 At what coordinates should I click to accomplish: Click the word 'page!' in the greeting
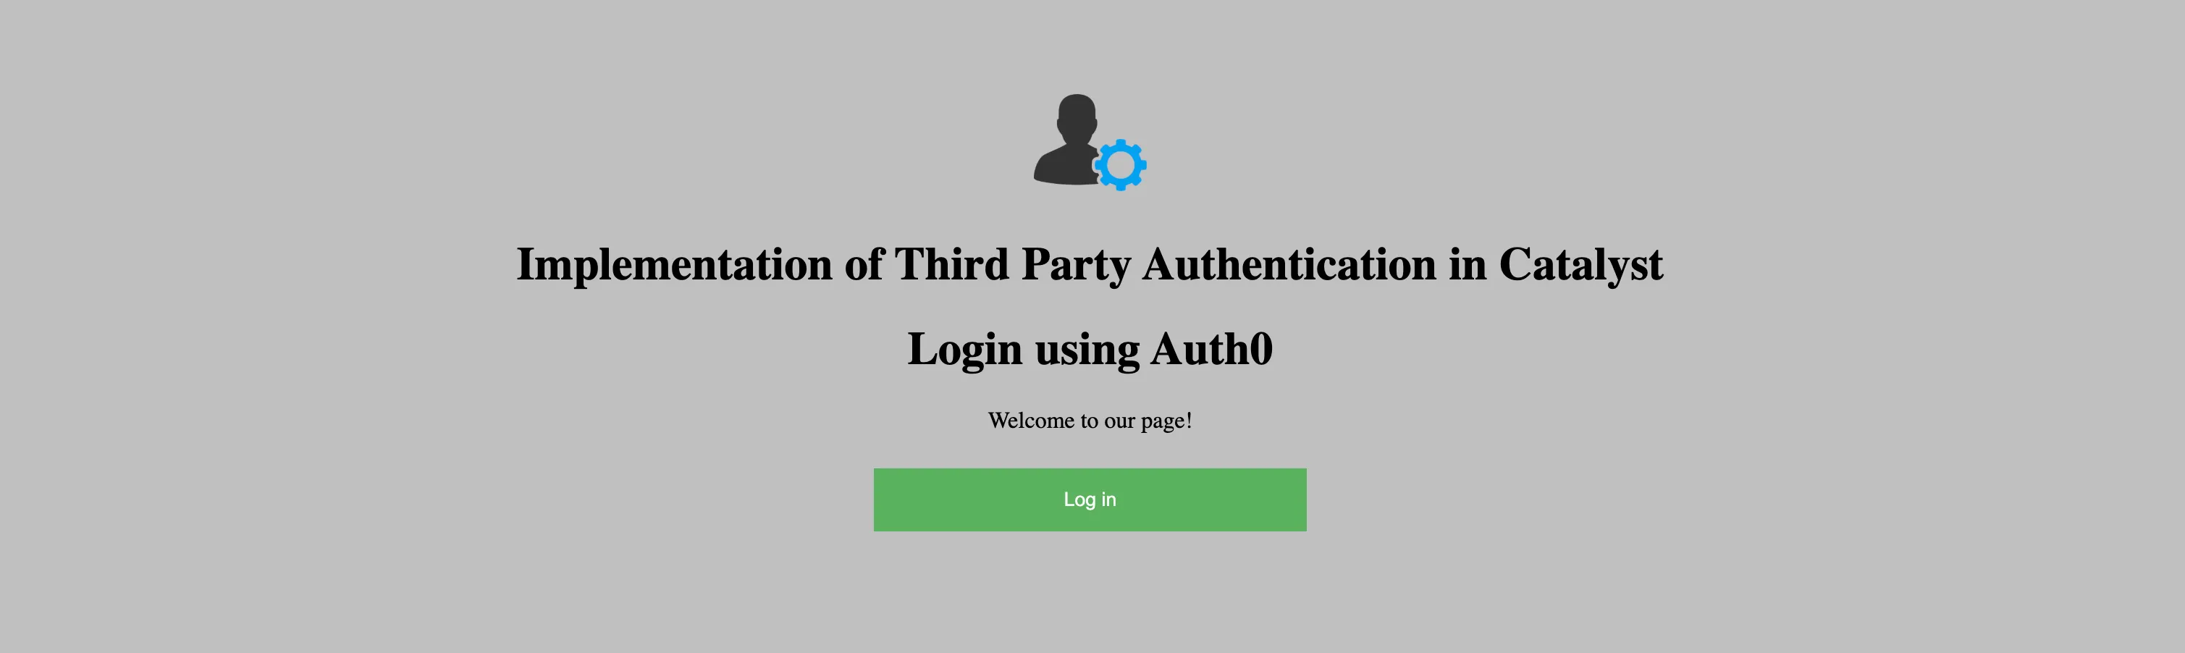coord(1166,421)
